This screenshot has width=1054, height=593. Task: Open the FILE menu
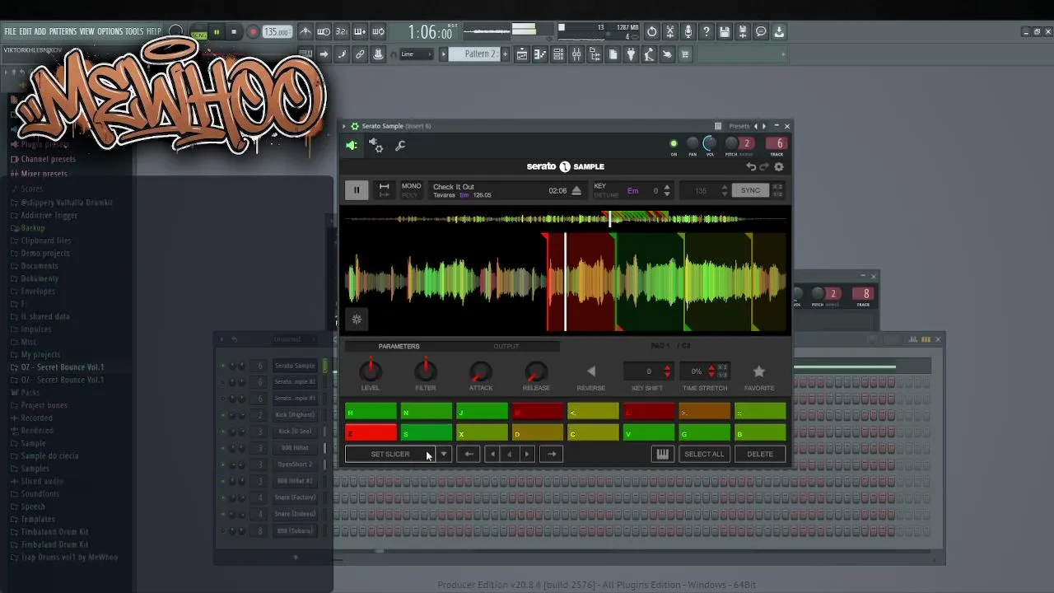click(x=10, y=31)
